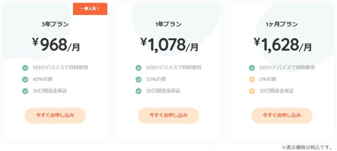The image size is (337, 151).
Task: Click green check beside 40%お得
Action: tap(25, 80)
